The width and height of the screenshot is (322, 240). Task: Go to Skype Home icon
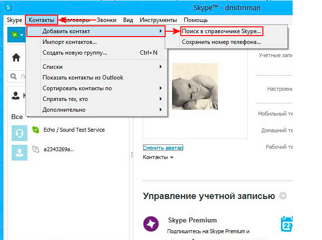[16, 58]
